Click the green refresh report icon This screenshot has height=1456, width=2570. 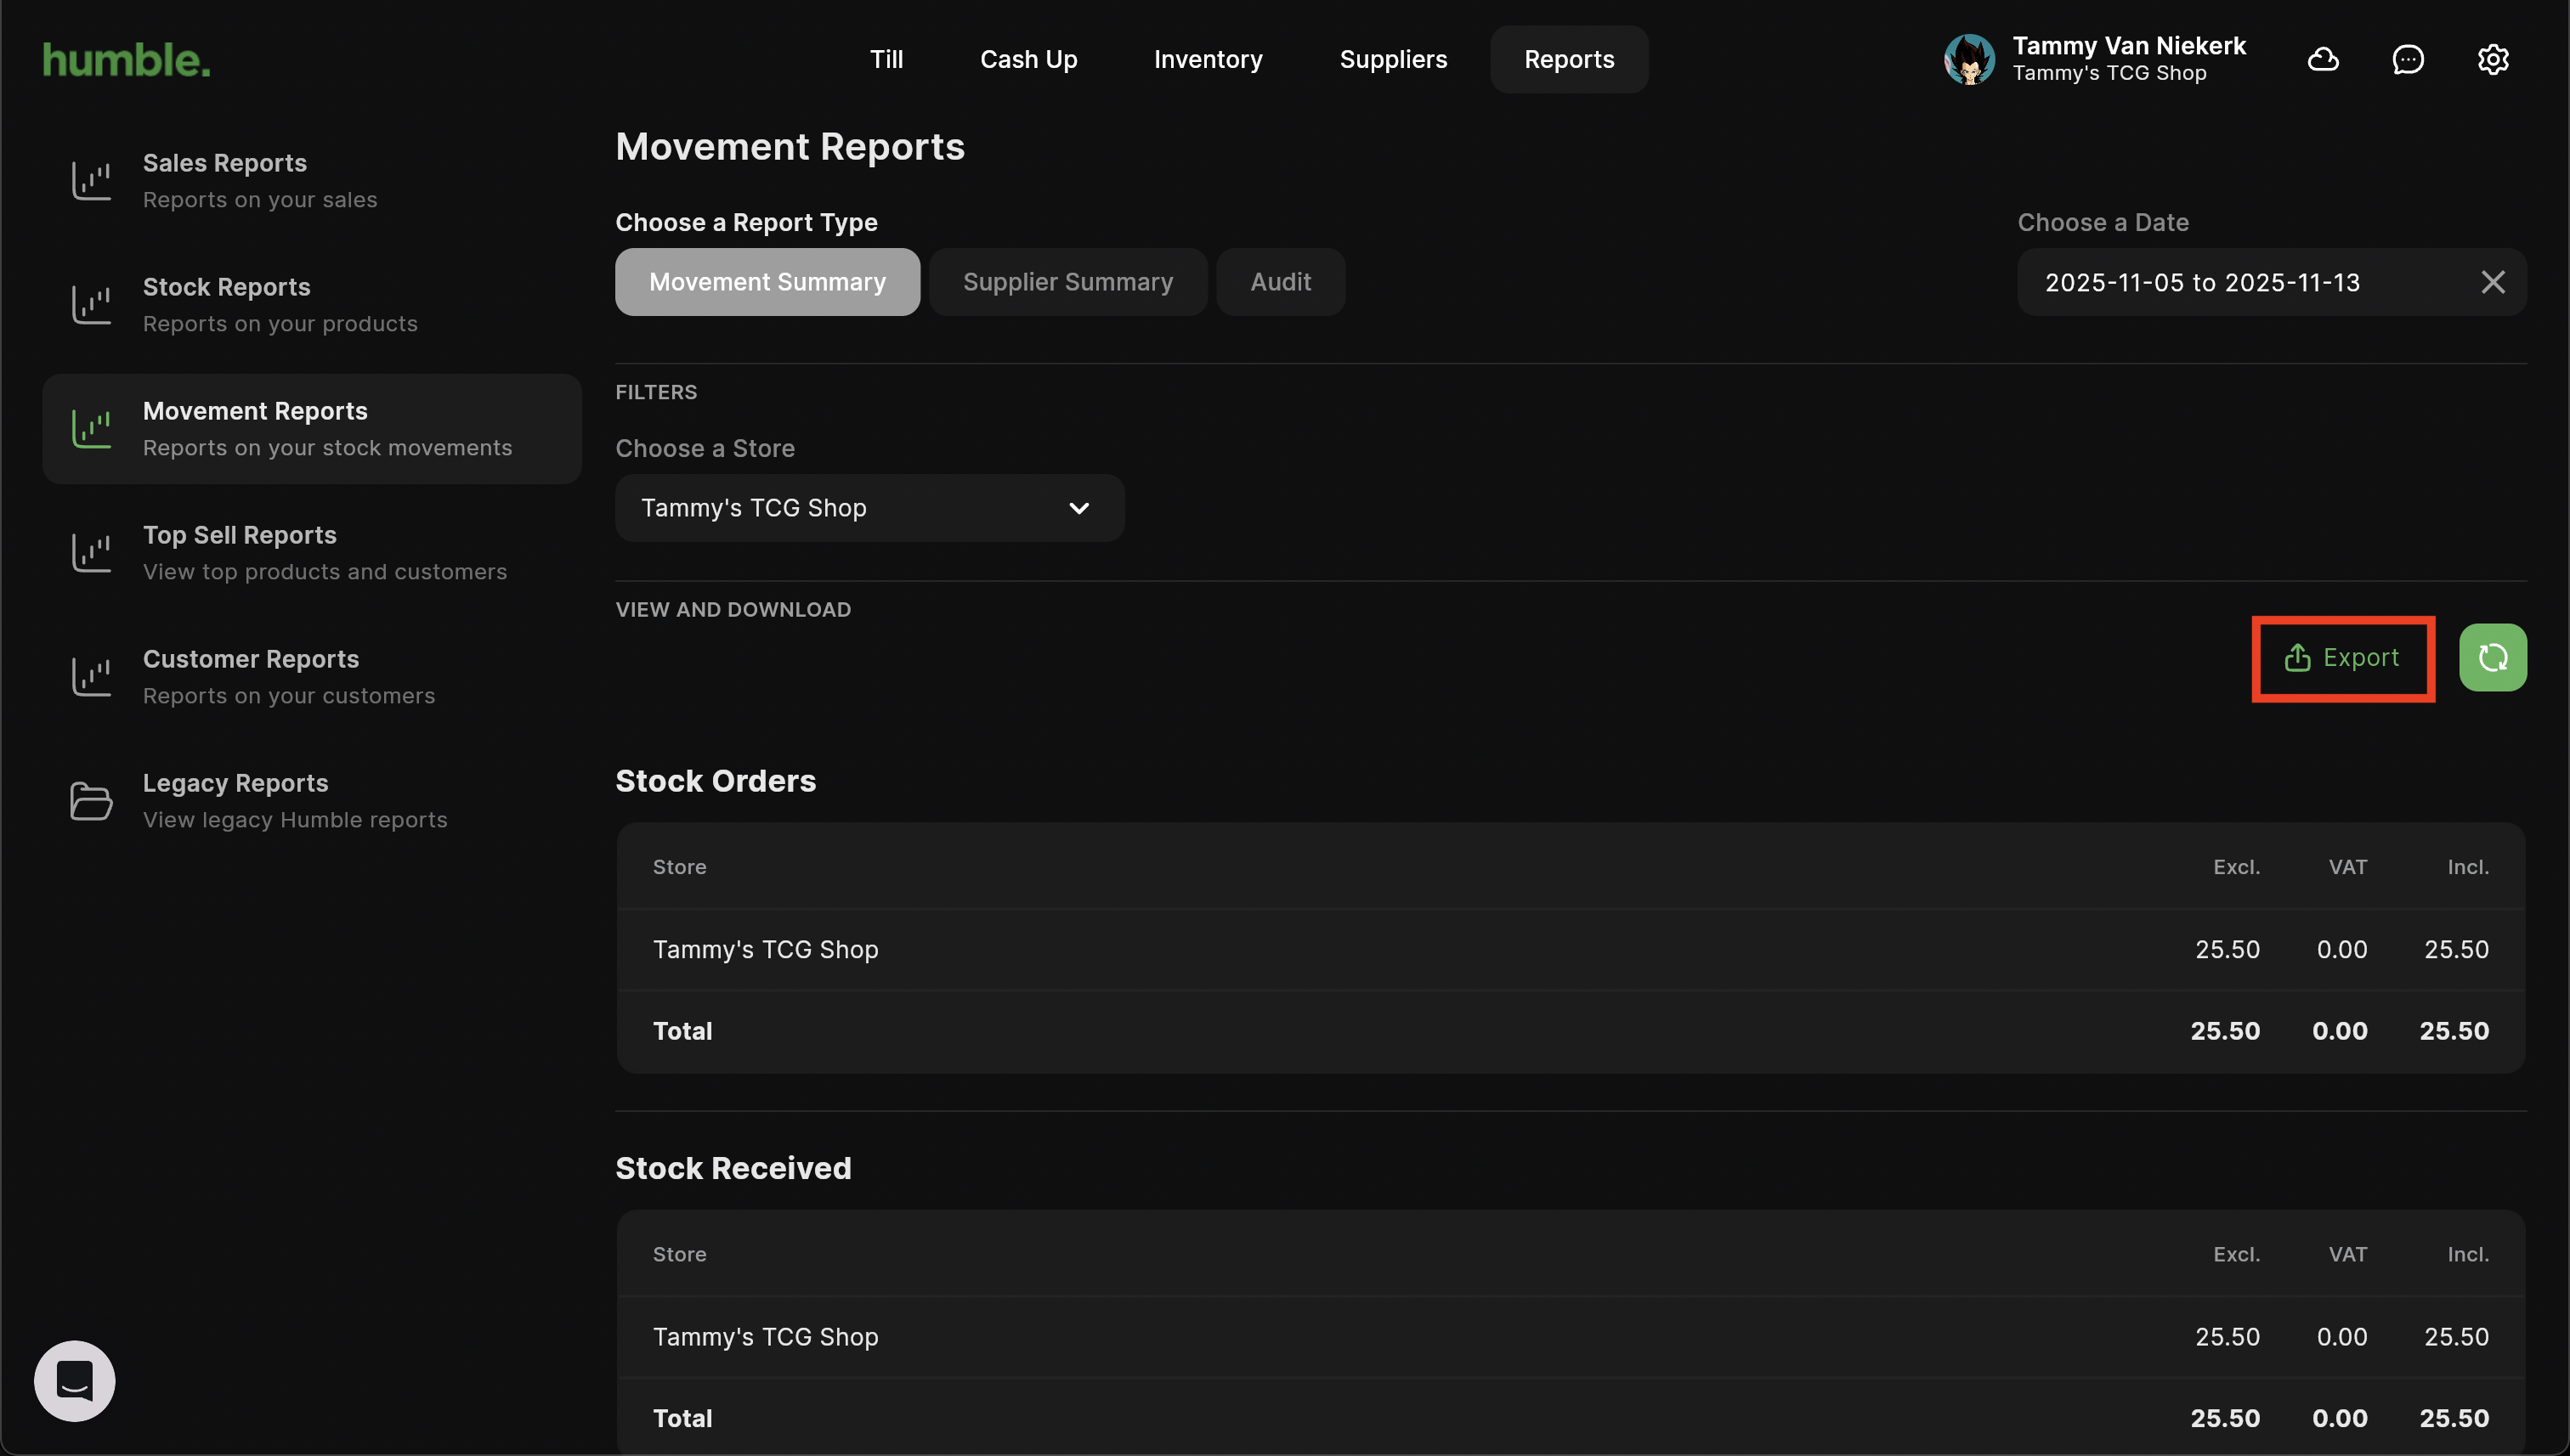click(x=2492, y=658)
